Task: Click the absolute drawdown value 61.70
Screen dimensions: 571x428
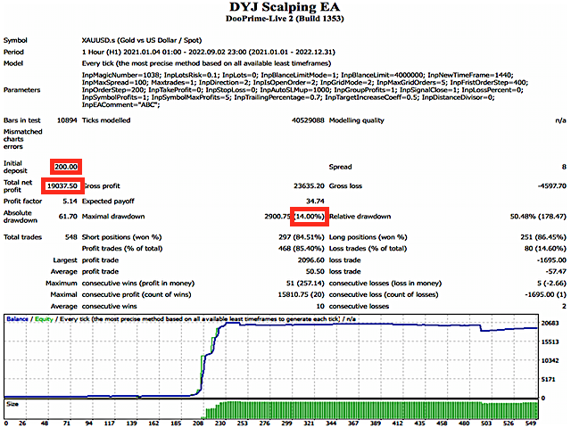Action: [68, 217]
